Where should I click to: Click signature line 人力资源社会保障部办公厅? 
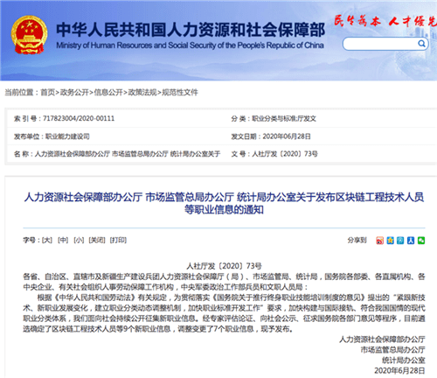tap(382, 339)
